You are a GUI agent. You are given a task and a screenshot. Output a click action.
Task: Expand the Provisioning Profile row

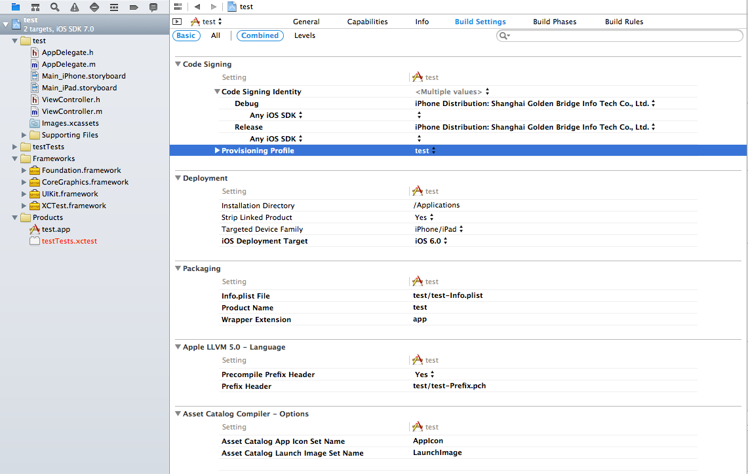click(217, 151)
